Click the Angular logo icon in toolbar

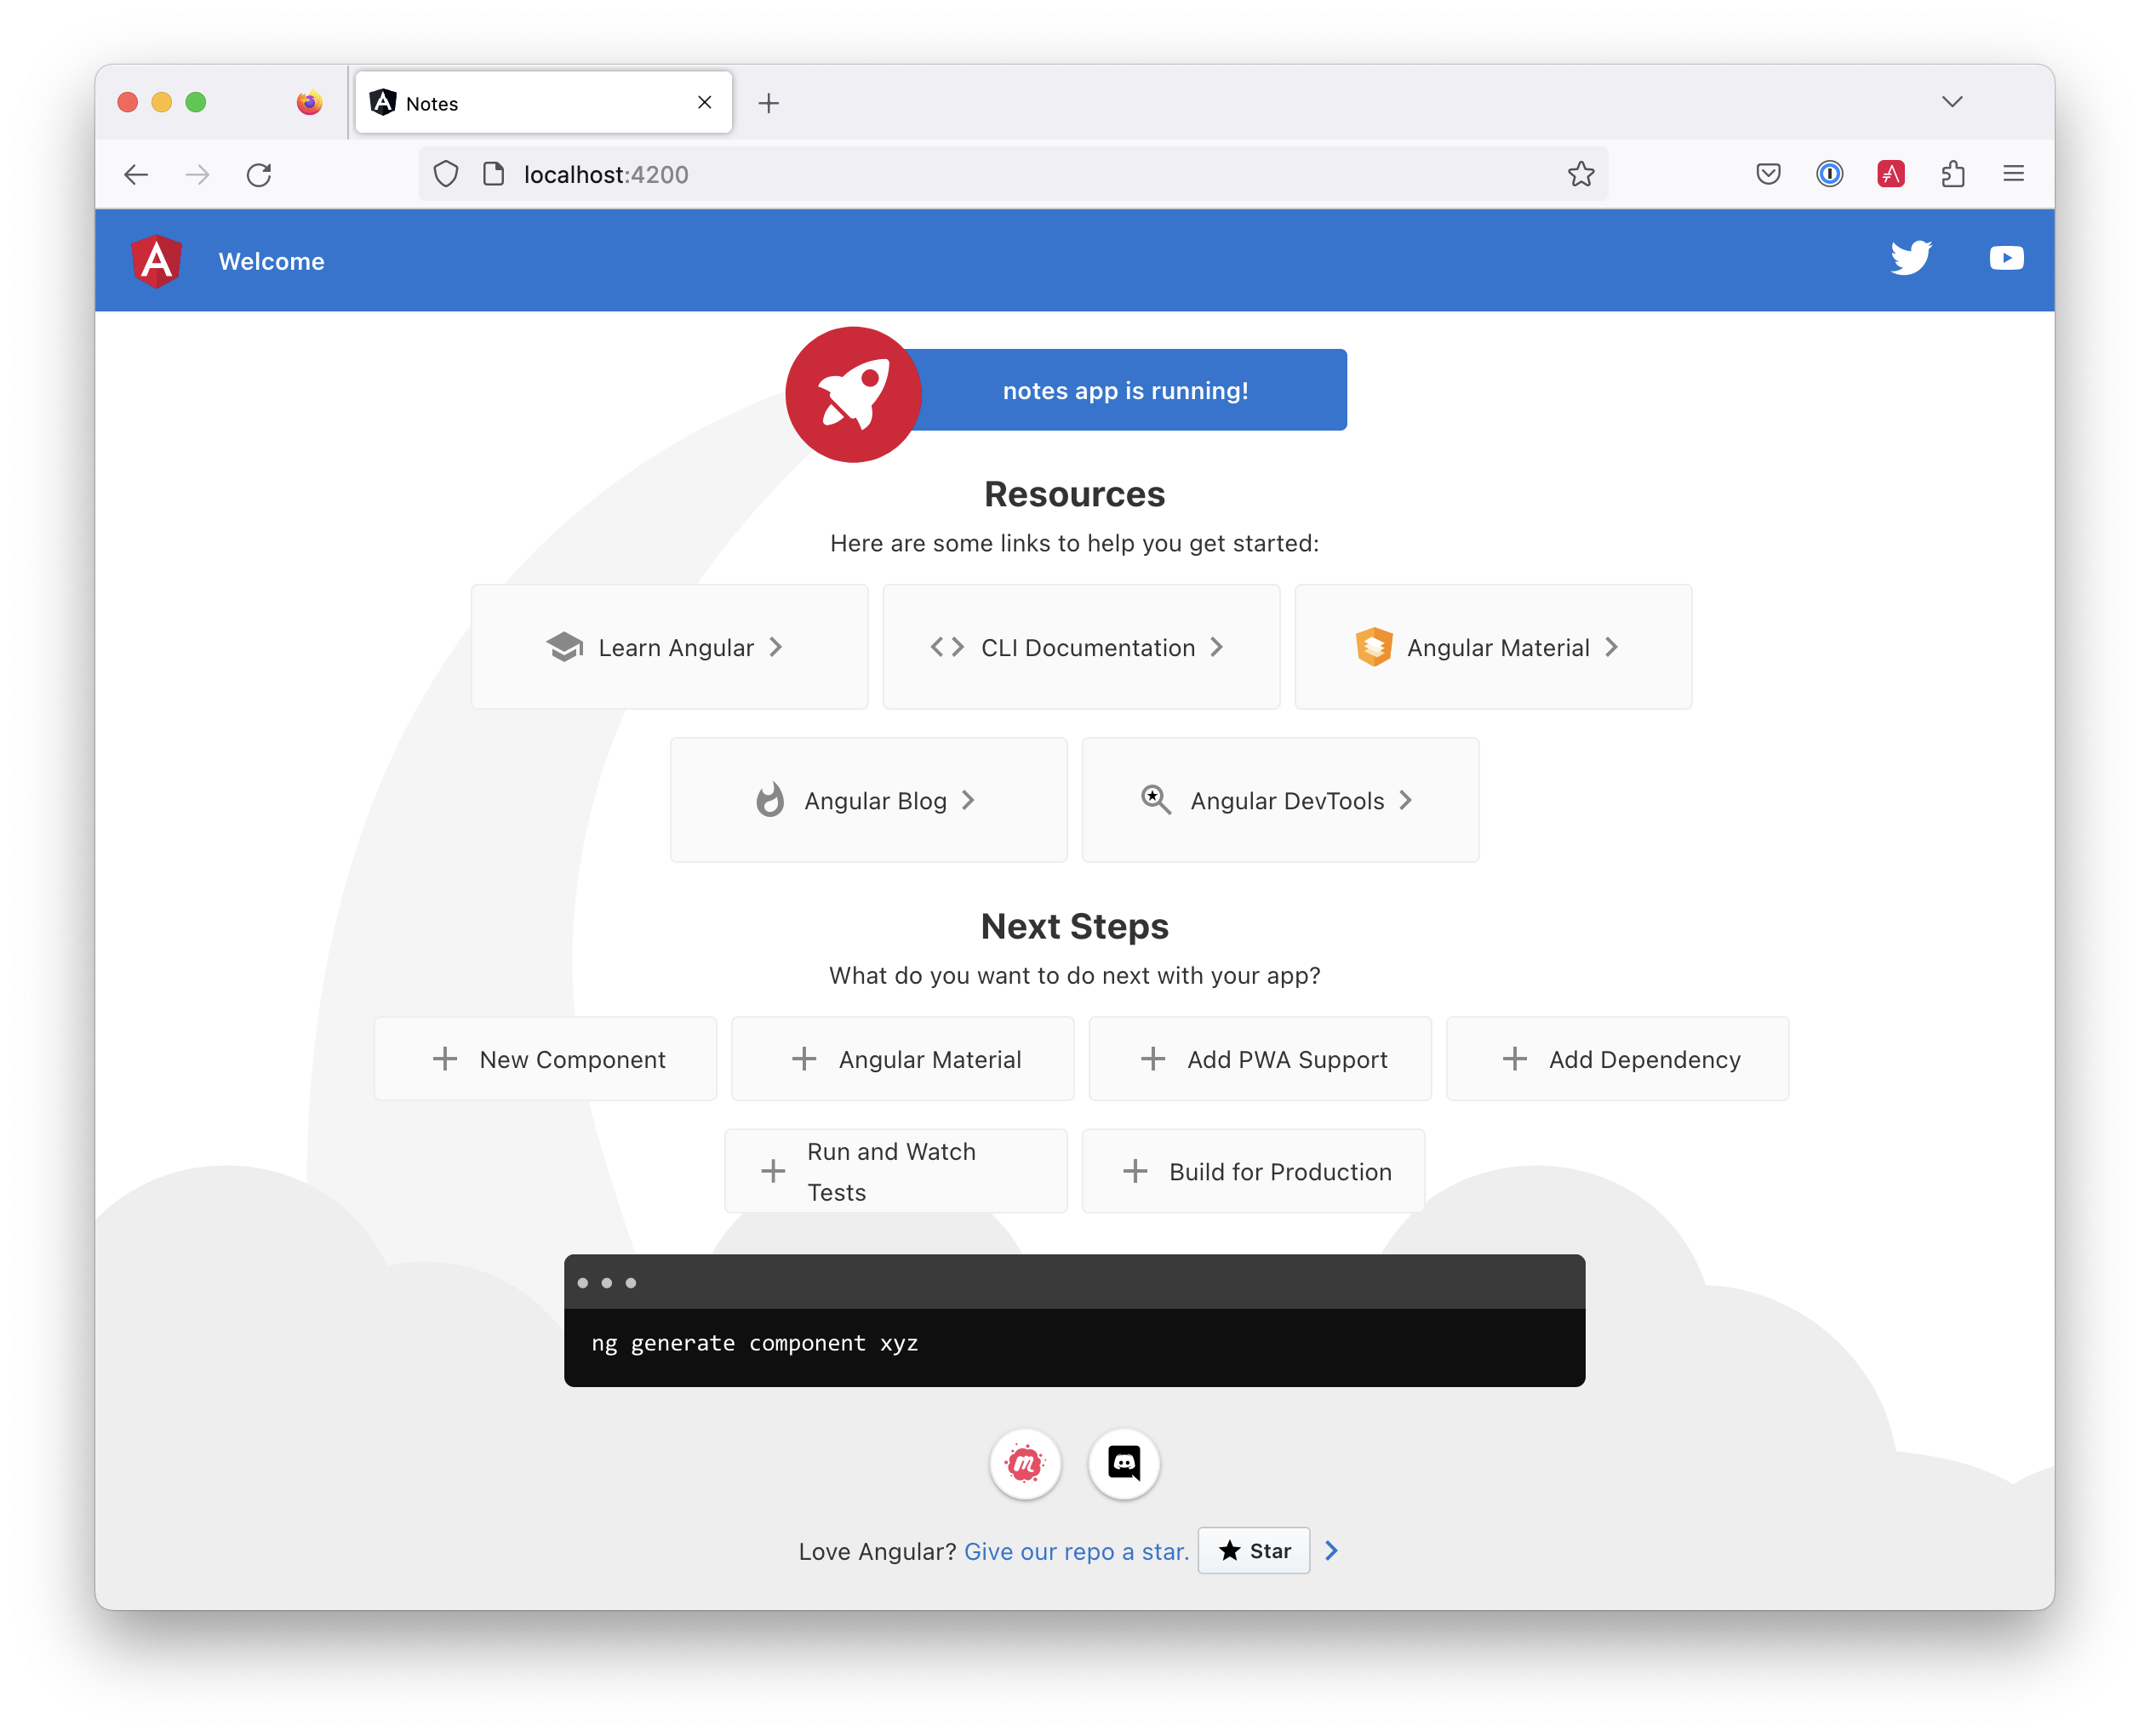[156, 260]
